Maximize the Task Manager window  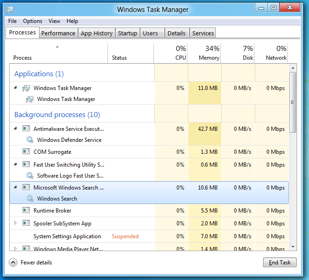(x=274, y=8)
